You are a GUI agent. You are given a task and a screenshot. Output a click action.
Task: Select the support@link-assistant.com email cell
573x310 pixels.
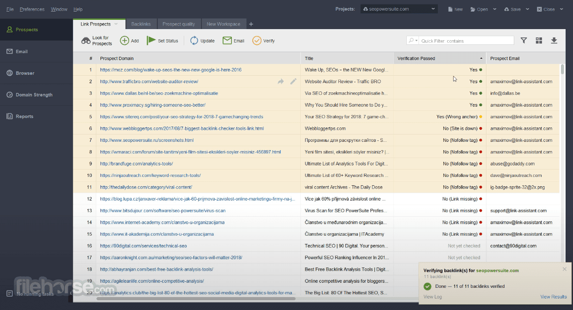[x=523, y=211]
